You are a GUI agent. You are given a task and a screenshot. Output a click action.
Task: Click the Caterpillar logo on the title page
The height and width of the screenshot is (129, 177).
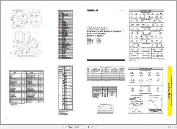coord(93,11)
